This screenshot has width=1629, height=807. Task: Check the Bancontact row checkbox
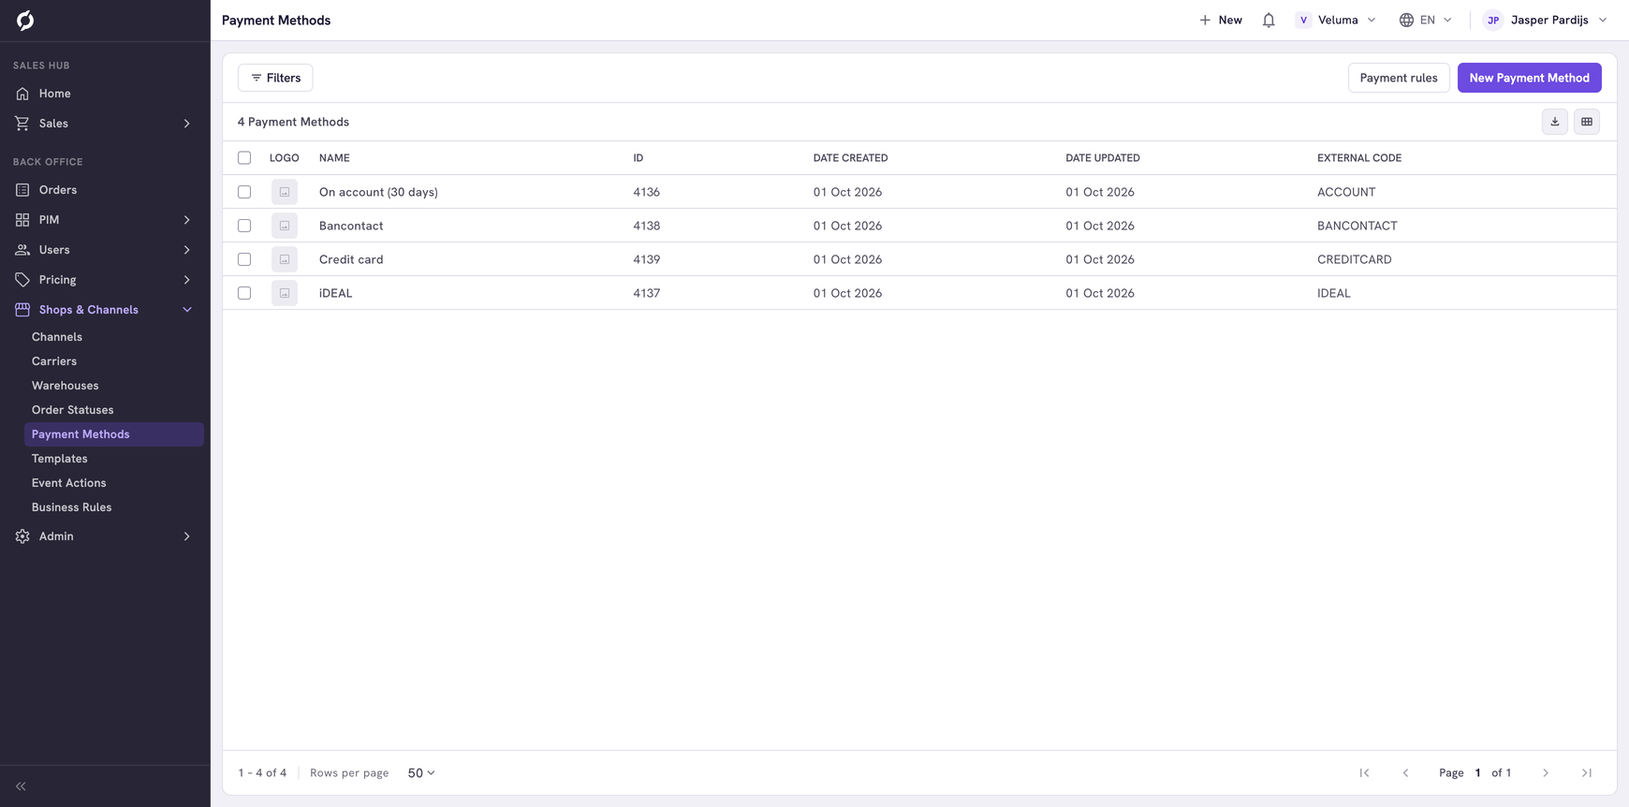pos(244,226)
